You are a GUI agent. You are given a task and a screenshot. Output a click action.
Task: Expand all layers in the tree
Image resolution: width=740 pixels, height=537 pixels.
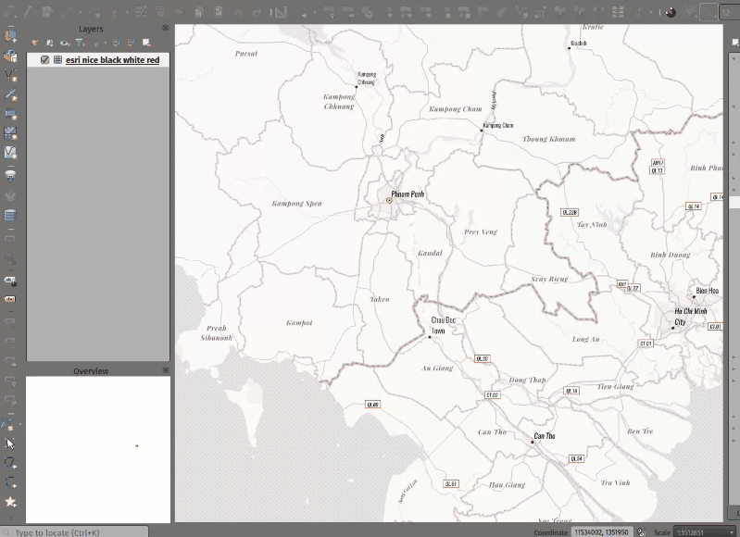pos(116,43)
